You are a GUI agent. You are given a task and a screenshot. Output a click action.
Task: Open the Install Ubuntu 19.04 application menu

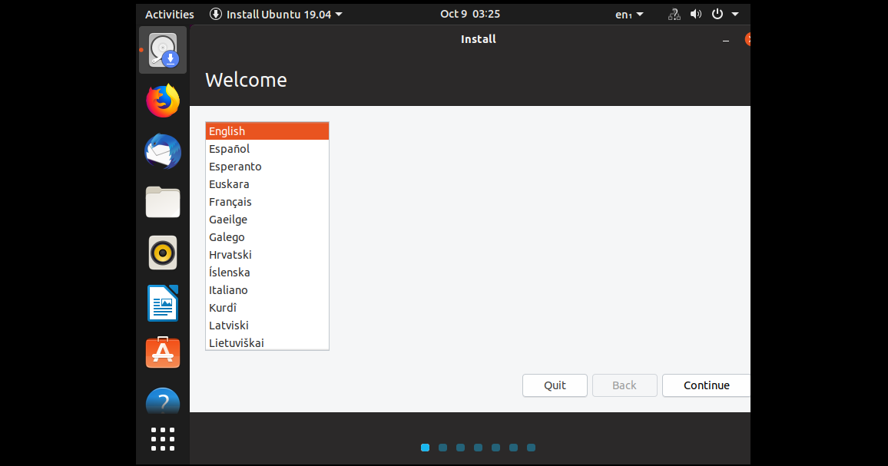click(x=275, y=14)
